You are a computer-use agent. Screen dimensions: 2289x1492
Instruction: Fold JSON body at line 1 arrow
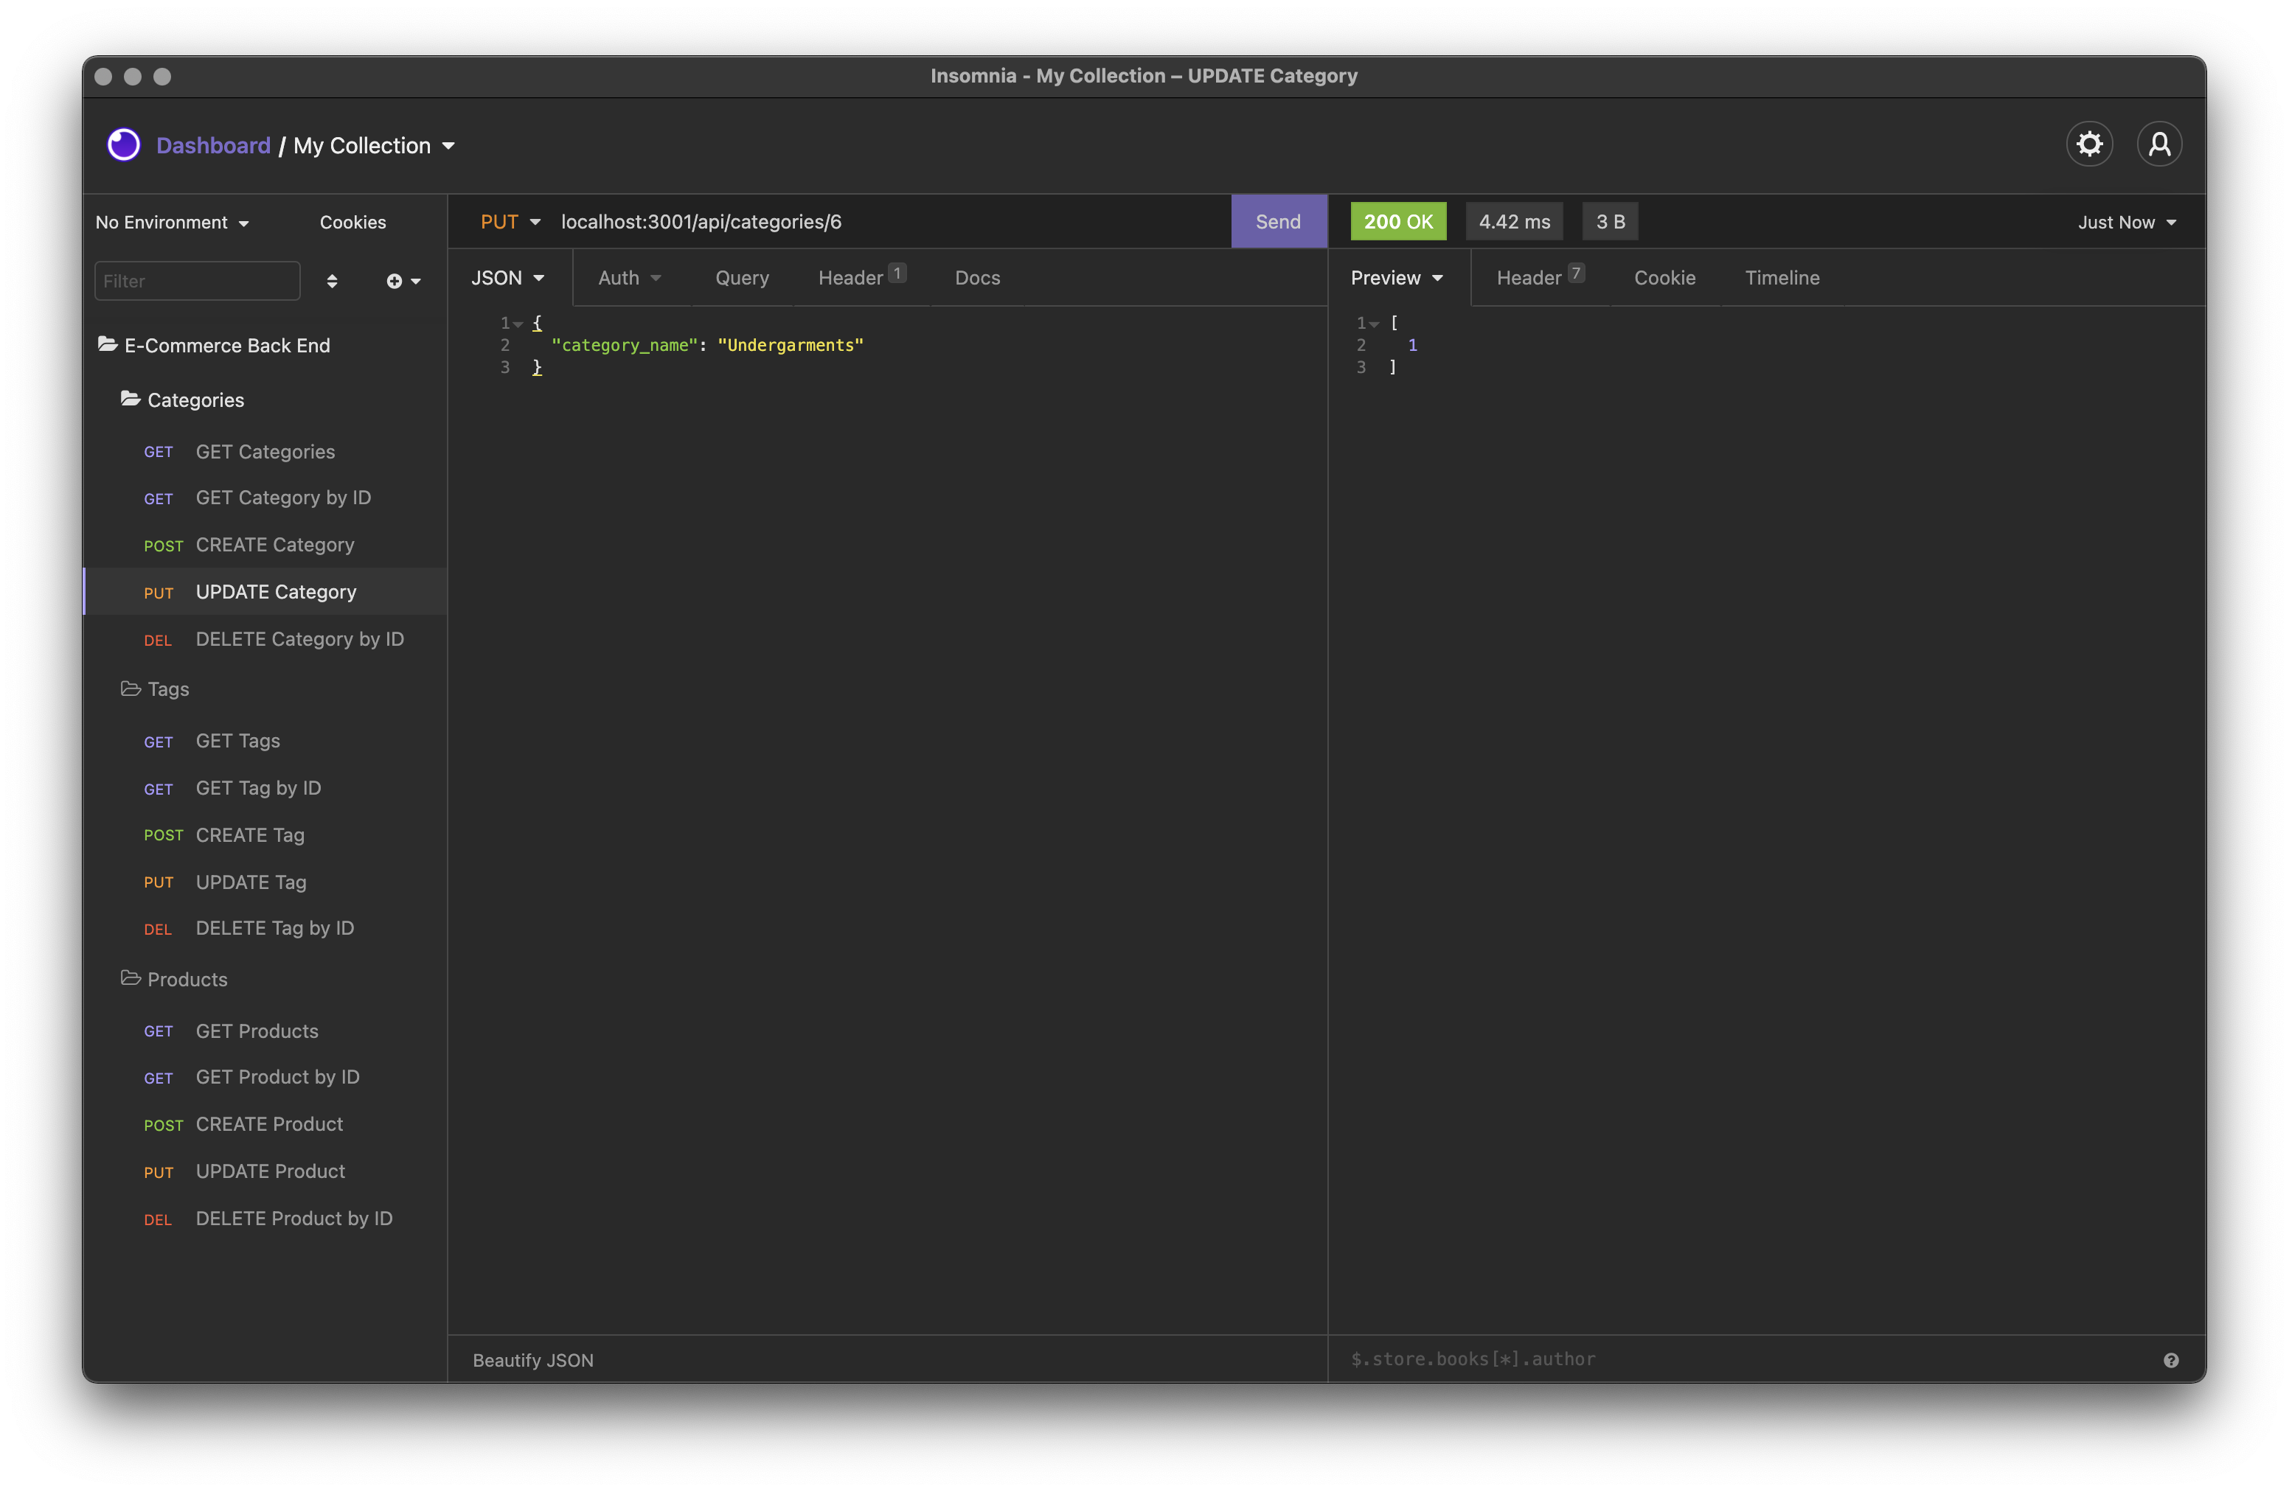tap(518, 324)
